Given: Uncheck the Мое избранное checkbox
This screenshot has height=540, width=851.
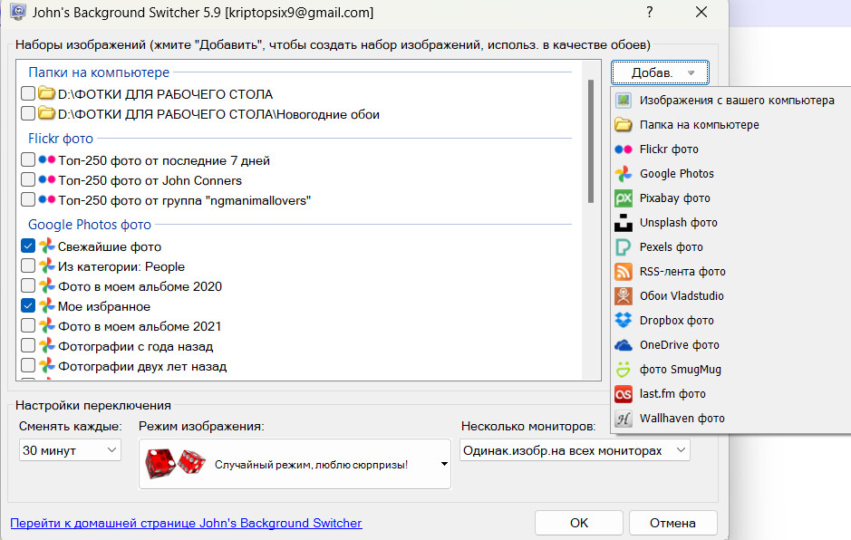Looking at the screenshot, I should pyautogui.click(x=28, y=305).
